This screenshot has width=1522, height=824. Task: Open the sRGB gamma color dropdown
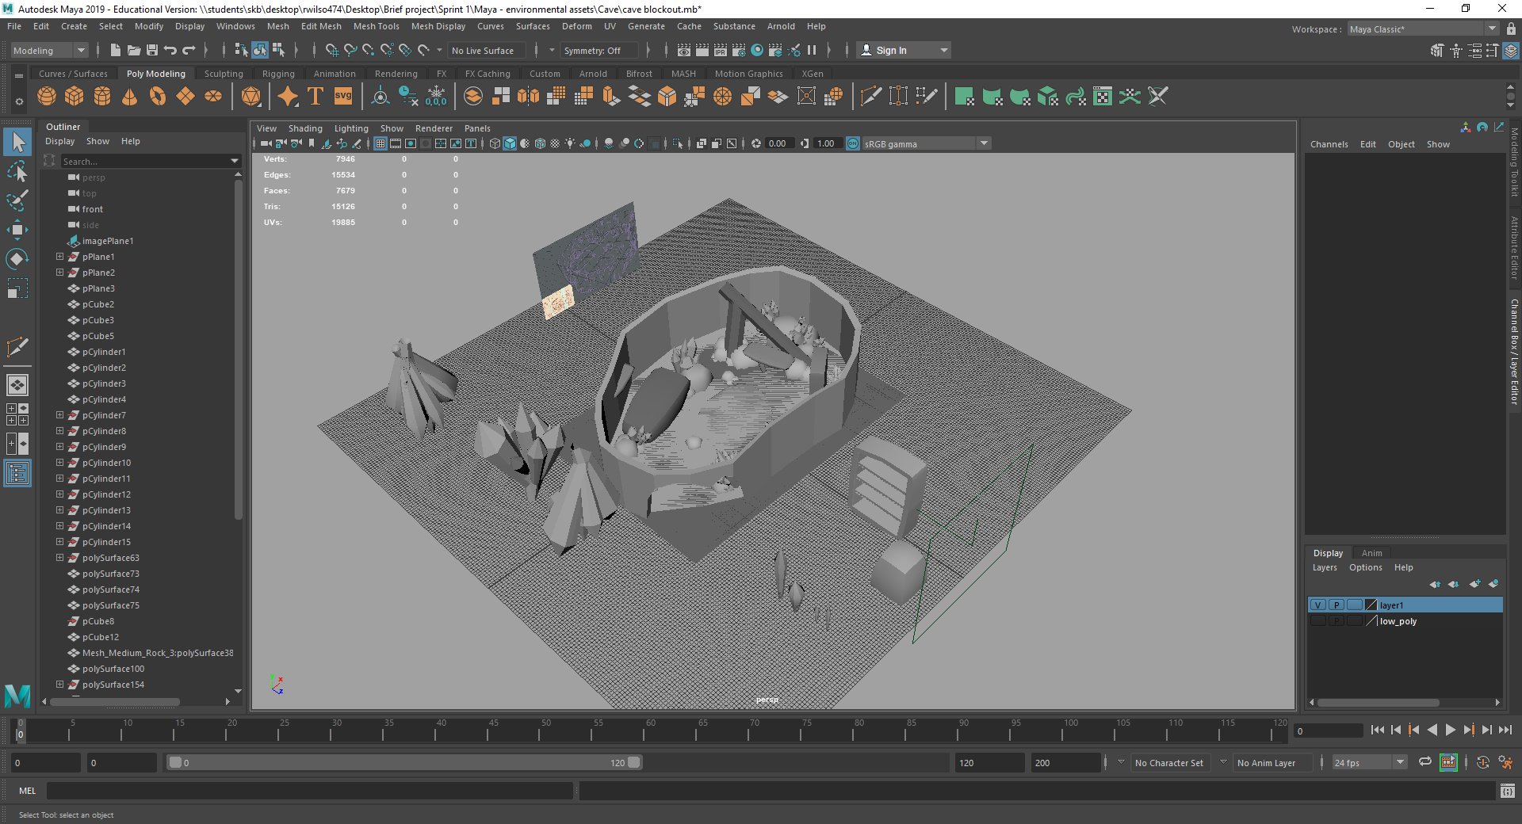(983, 143)
